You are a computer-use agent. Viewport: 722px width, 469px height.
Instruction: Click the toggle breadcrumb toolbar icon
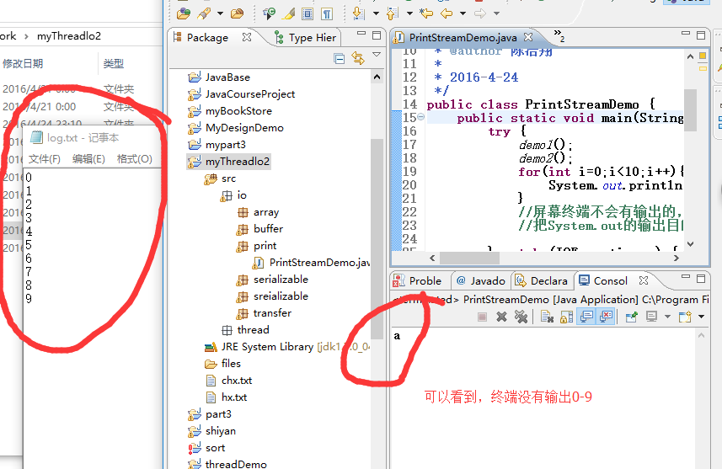[x=269, y=13]
